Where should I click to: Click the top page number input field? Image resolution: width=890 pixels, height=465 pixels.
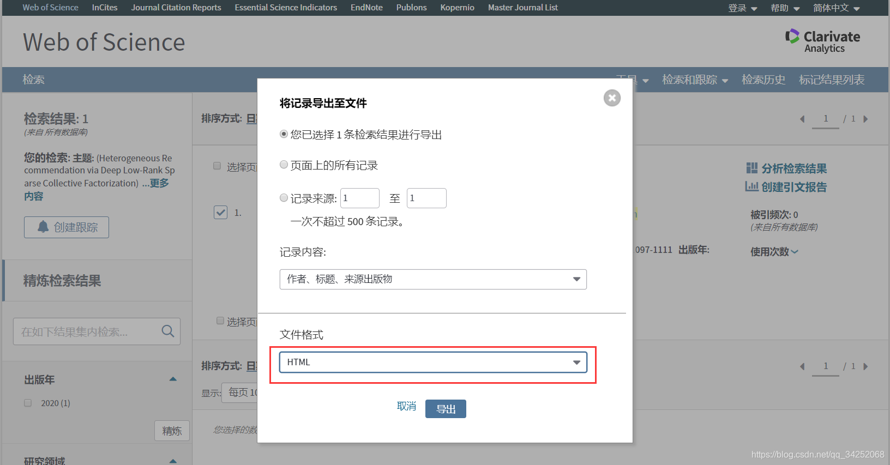(x=826, y=119)
